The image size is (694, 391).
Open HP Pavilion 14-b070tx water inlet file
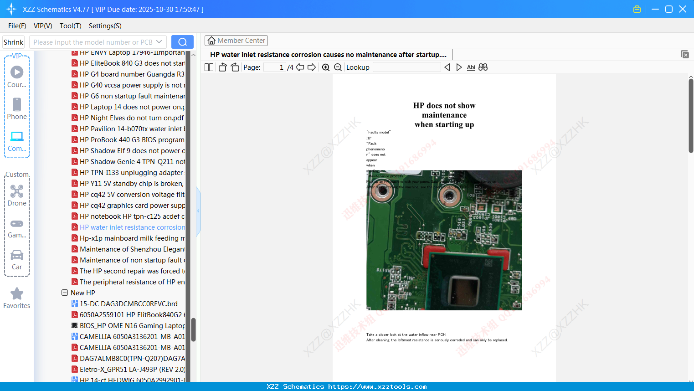(128, 129)
